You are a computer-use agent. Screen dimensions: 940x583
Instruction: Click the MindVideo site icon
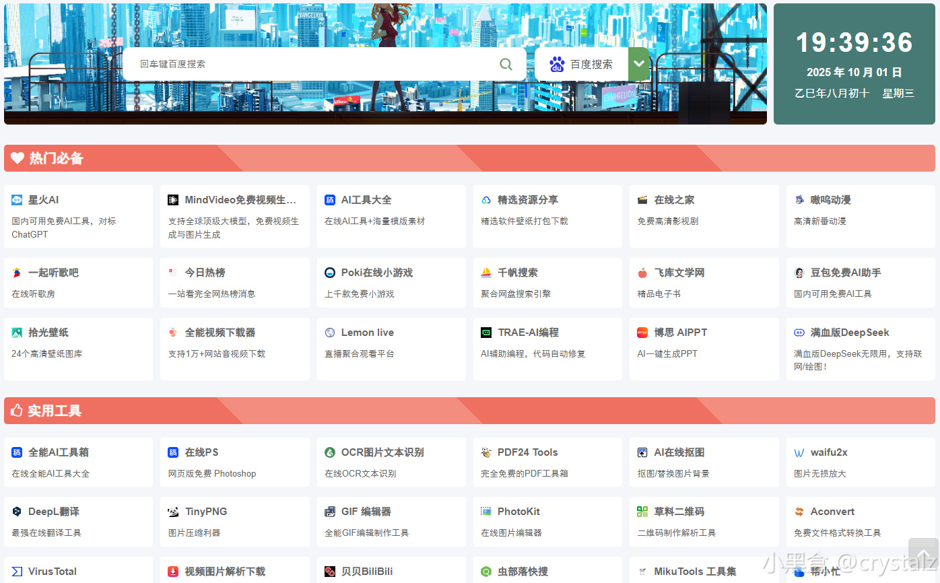(x=173, y=200)
